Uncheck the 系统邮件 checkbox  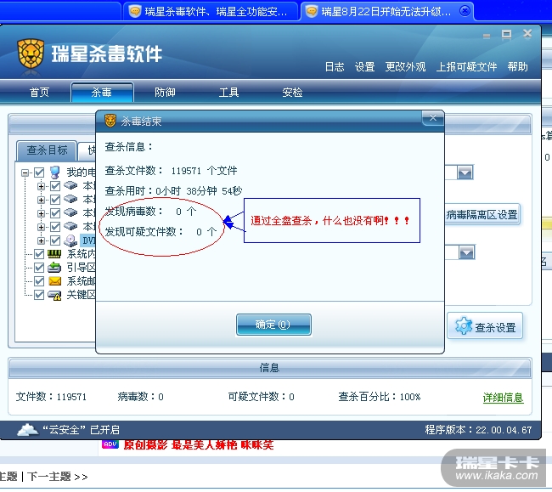[x=39, y=281]
